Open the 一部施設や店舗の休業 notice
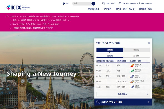This screenshot has width=164, height=109. tap(33, 28)
